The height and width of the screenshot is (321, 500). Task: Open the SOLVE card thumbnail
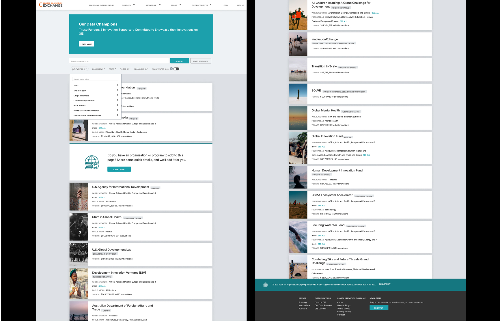pos(298,94)
